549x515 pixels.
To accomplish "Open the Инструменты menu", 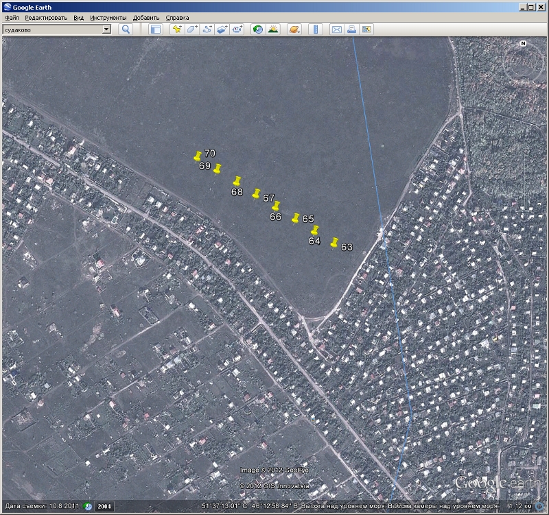I will [108, 18].
